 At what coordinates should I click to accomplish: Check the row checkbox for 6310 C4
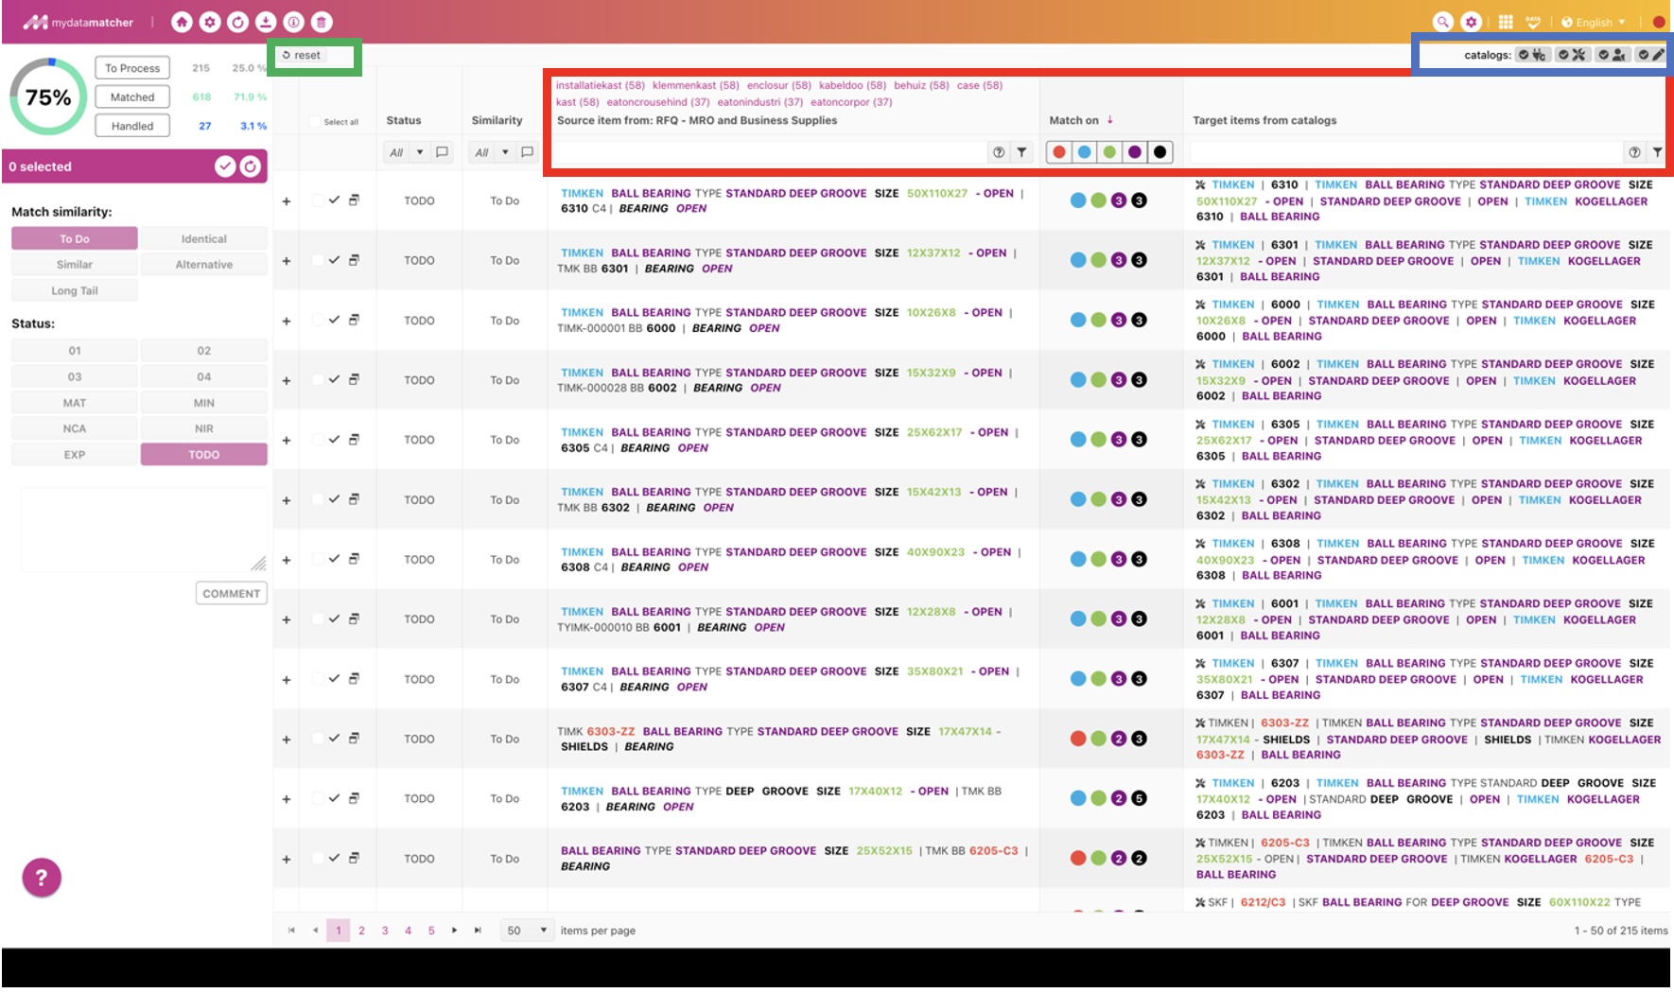pos(318,200)
